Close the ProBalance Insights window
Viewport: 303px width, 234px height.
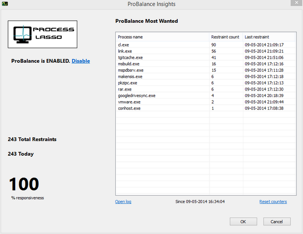point(296,3)
